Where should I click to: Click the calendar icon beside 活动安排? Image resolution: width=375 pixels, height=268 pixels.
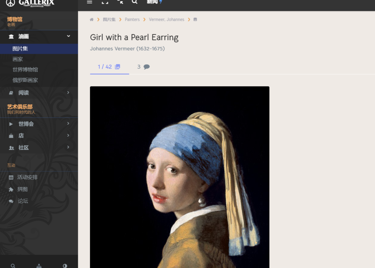click(11, 178)
